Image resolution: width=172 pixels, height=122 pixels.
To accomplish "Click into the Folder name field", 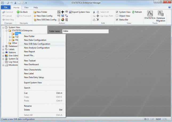I will tap(85, 31).
